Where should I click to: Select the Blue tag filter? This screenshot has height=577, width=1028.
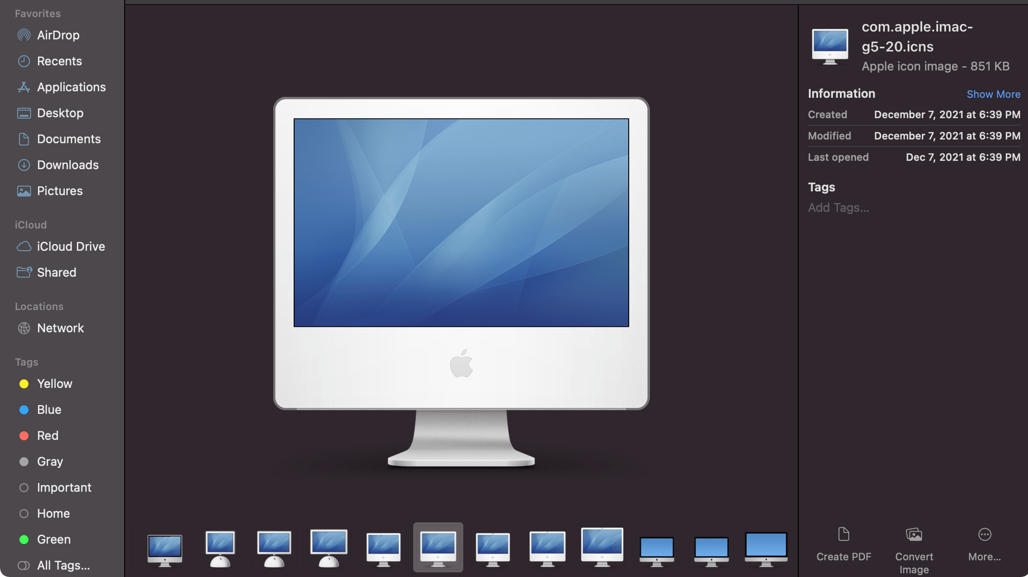[49, 409]
